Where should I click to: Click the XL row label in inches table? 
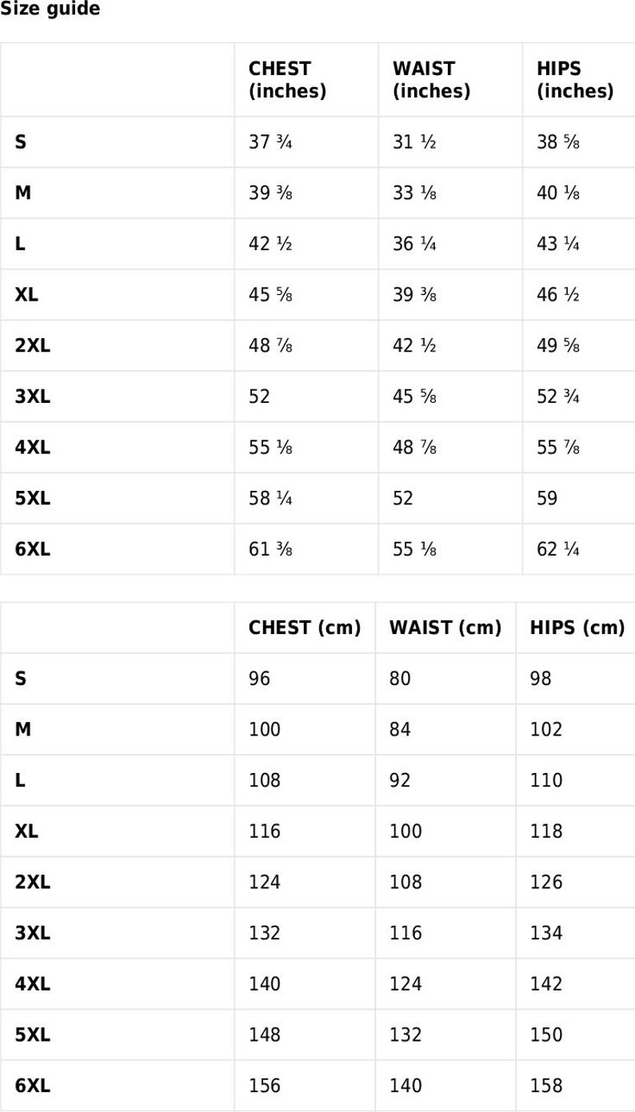pos(26,295)
